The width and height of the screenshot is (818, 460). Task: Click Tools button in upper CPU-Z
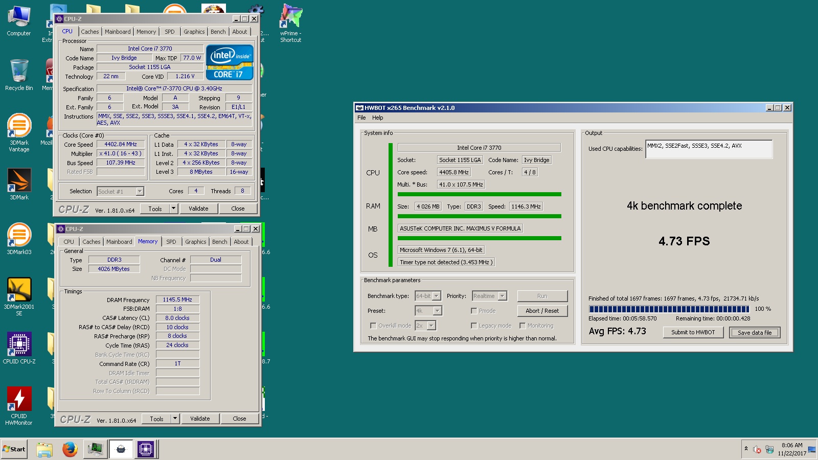point(155,209)
